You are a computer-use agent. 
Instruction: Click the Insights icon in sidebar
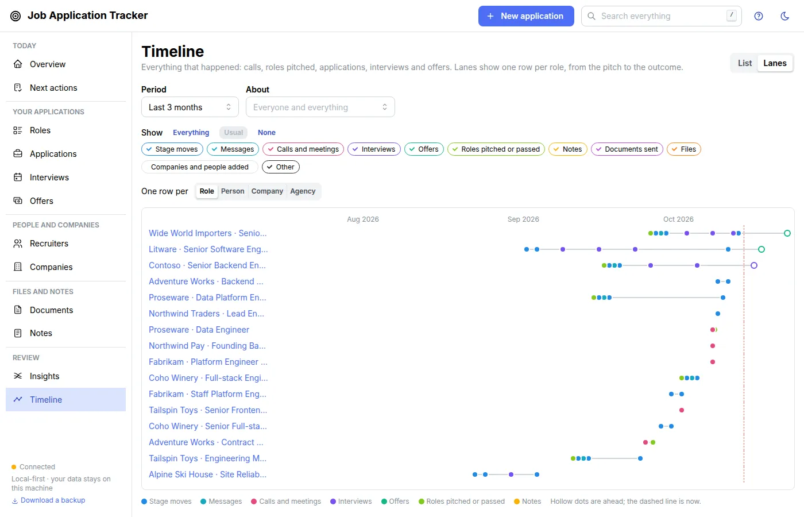click(18, 376)
